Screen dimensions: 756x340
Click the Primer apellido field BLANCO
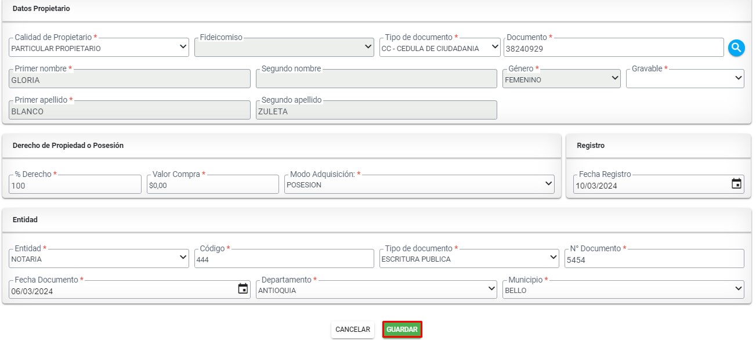(130, 110)
